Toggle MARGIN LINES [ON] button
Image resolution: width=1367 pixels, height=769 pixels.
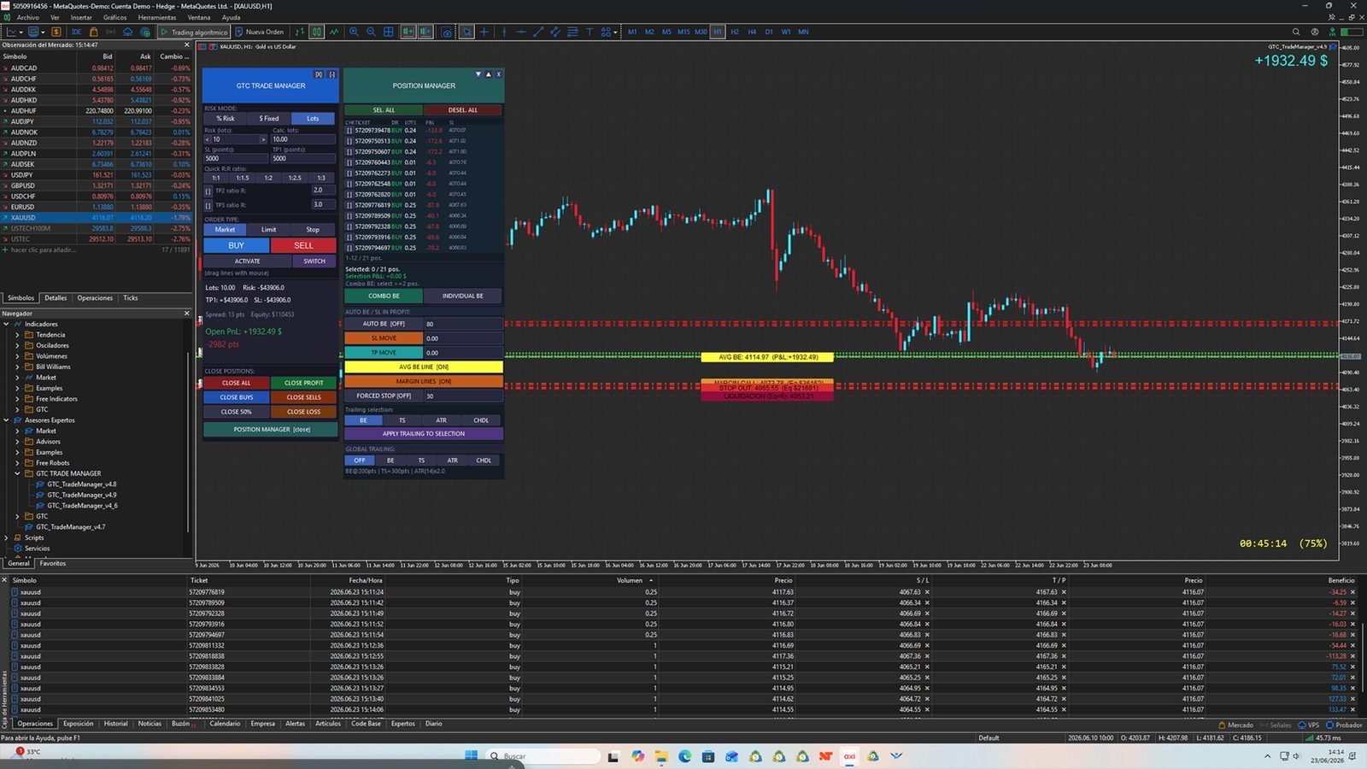[x=423, y=381]
